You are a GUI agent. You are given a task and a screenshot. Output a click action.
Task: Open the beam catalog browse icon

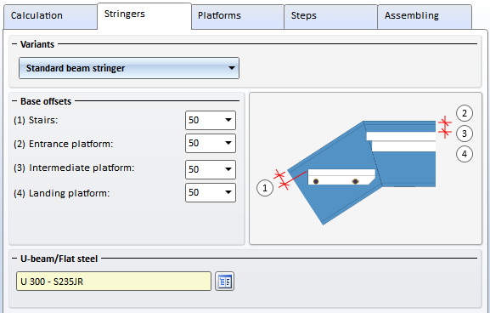point(224,282)
